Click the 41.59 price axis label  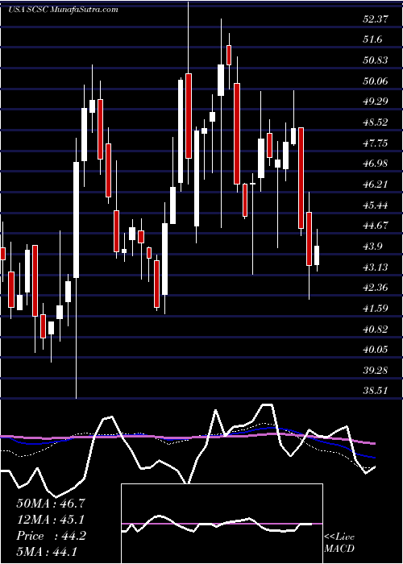pyautogui.click(x=376, y=309)
